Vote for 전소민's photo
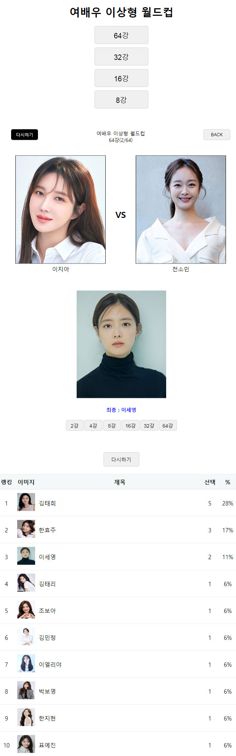Viewport: 236px width, 756px height. click(181, 209)
